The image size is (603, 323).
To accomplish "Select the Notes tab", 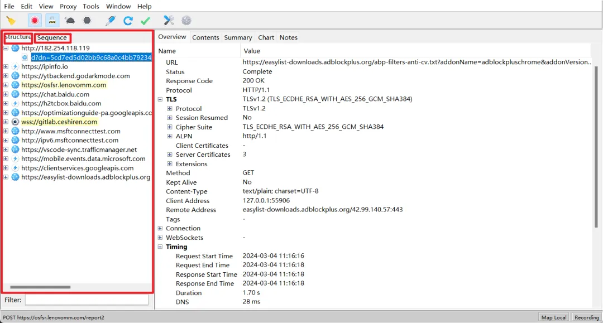I will click(x=289, y=37).
